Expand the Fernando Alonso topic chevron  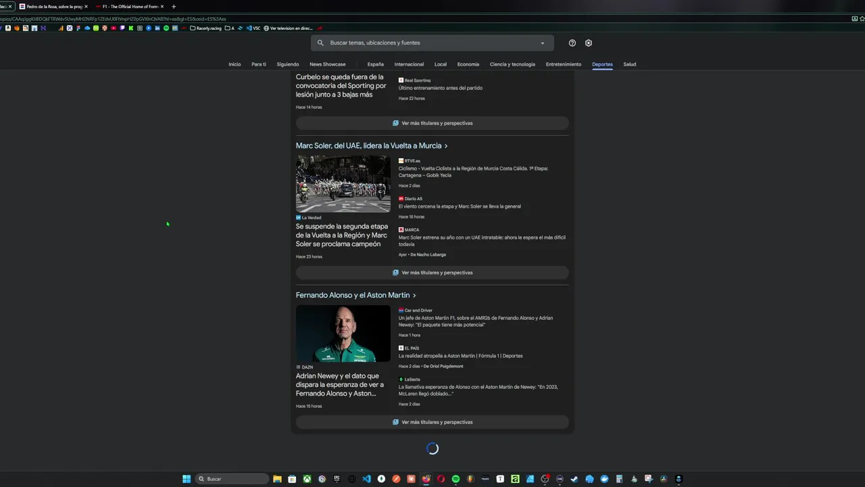tap(414, 296)
